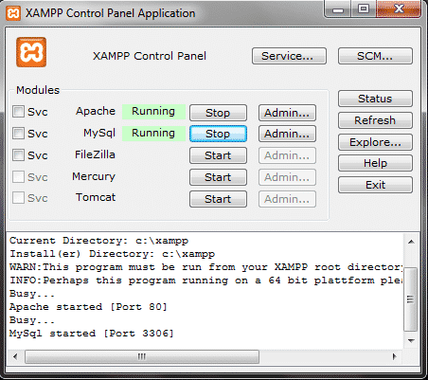Image resolution: width=428 pixels, height=380 pixels.
Task: Toggle the Mercury Svc checkbox
Action: pos(18,177)
